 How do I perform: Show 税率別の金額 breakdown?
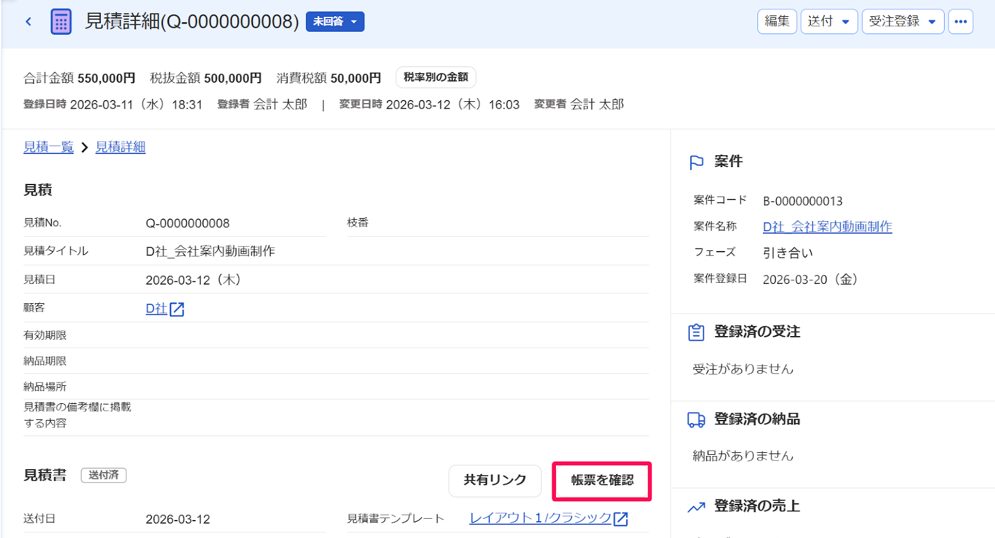436,77
